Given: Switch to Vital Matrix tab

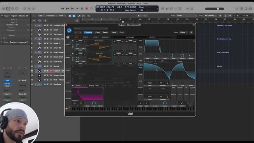Looking at the screenshot, I should pyautogui.click(x=95, y=37).
